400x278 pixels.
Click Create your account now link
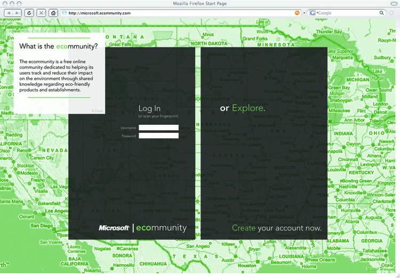(x=277, y=228)
